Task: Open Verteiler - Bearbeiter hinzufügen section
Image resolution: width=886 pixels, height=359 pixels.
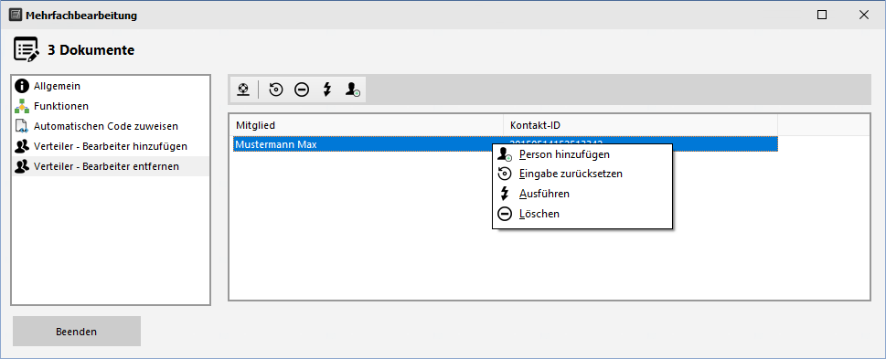Action: (111, 146)
